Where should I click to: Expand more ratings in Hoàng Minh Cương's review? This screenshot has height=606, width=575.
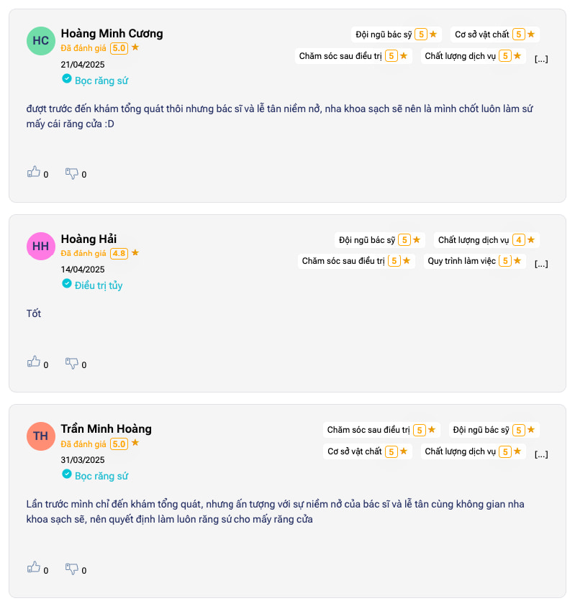click(x=541, y=58)
